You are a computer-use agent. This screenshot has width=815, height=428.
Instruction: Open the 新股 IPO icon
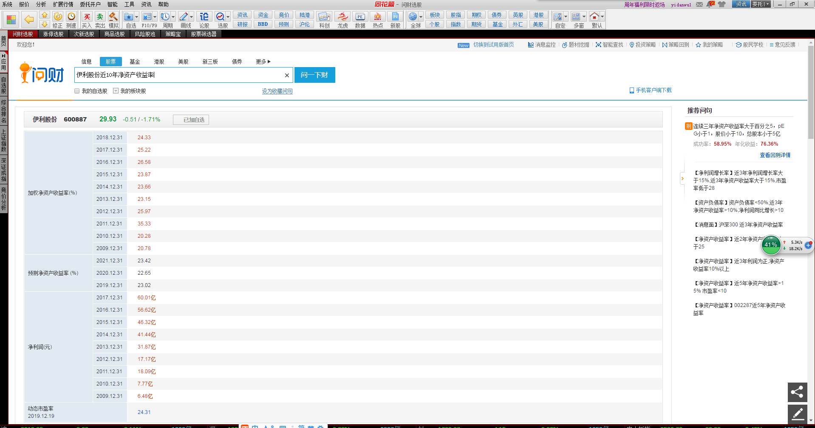395,20
